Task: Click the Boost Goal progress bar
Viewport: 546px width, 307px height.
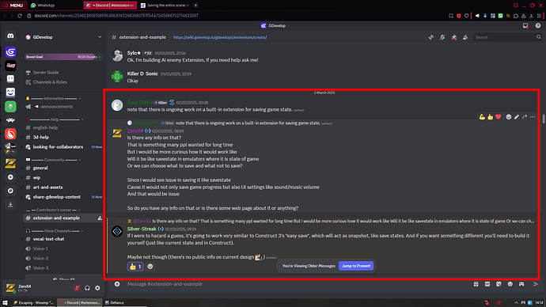Action: (x=63, y=57)
